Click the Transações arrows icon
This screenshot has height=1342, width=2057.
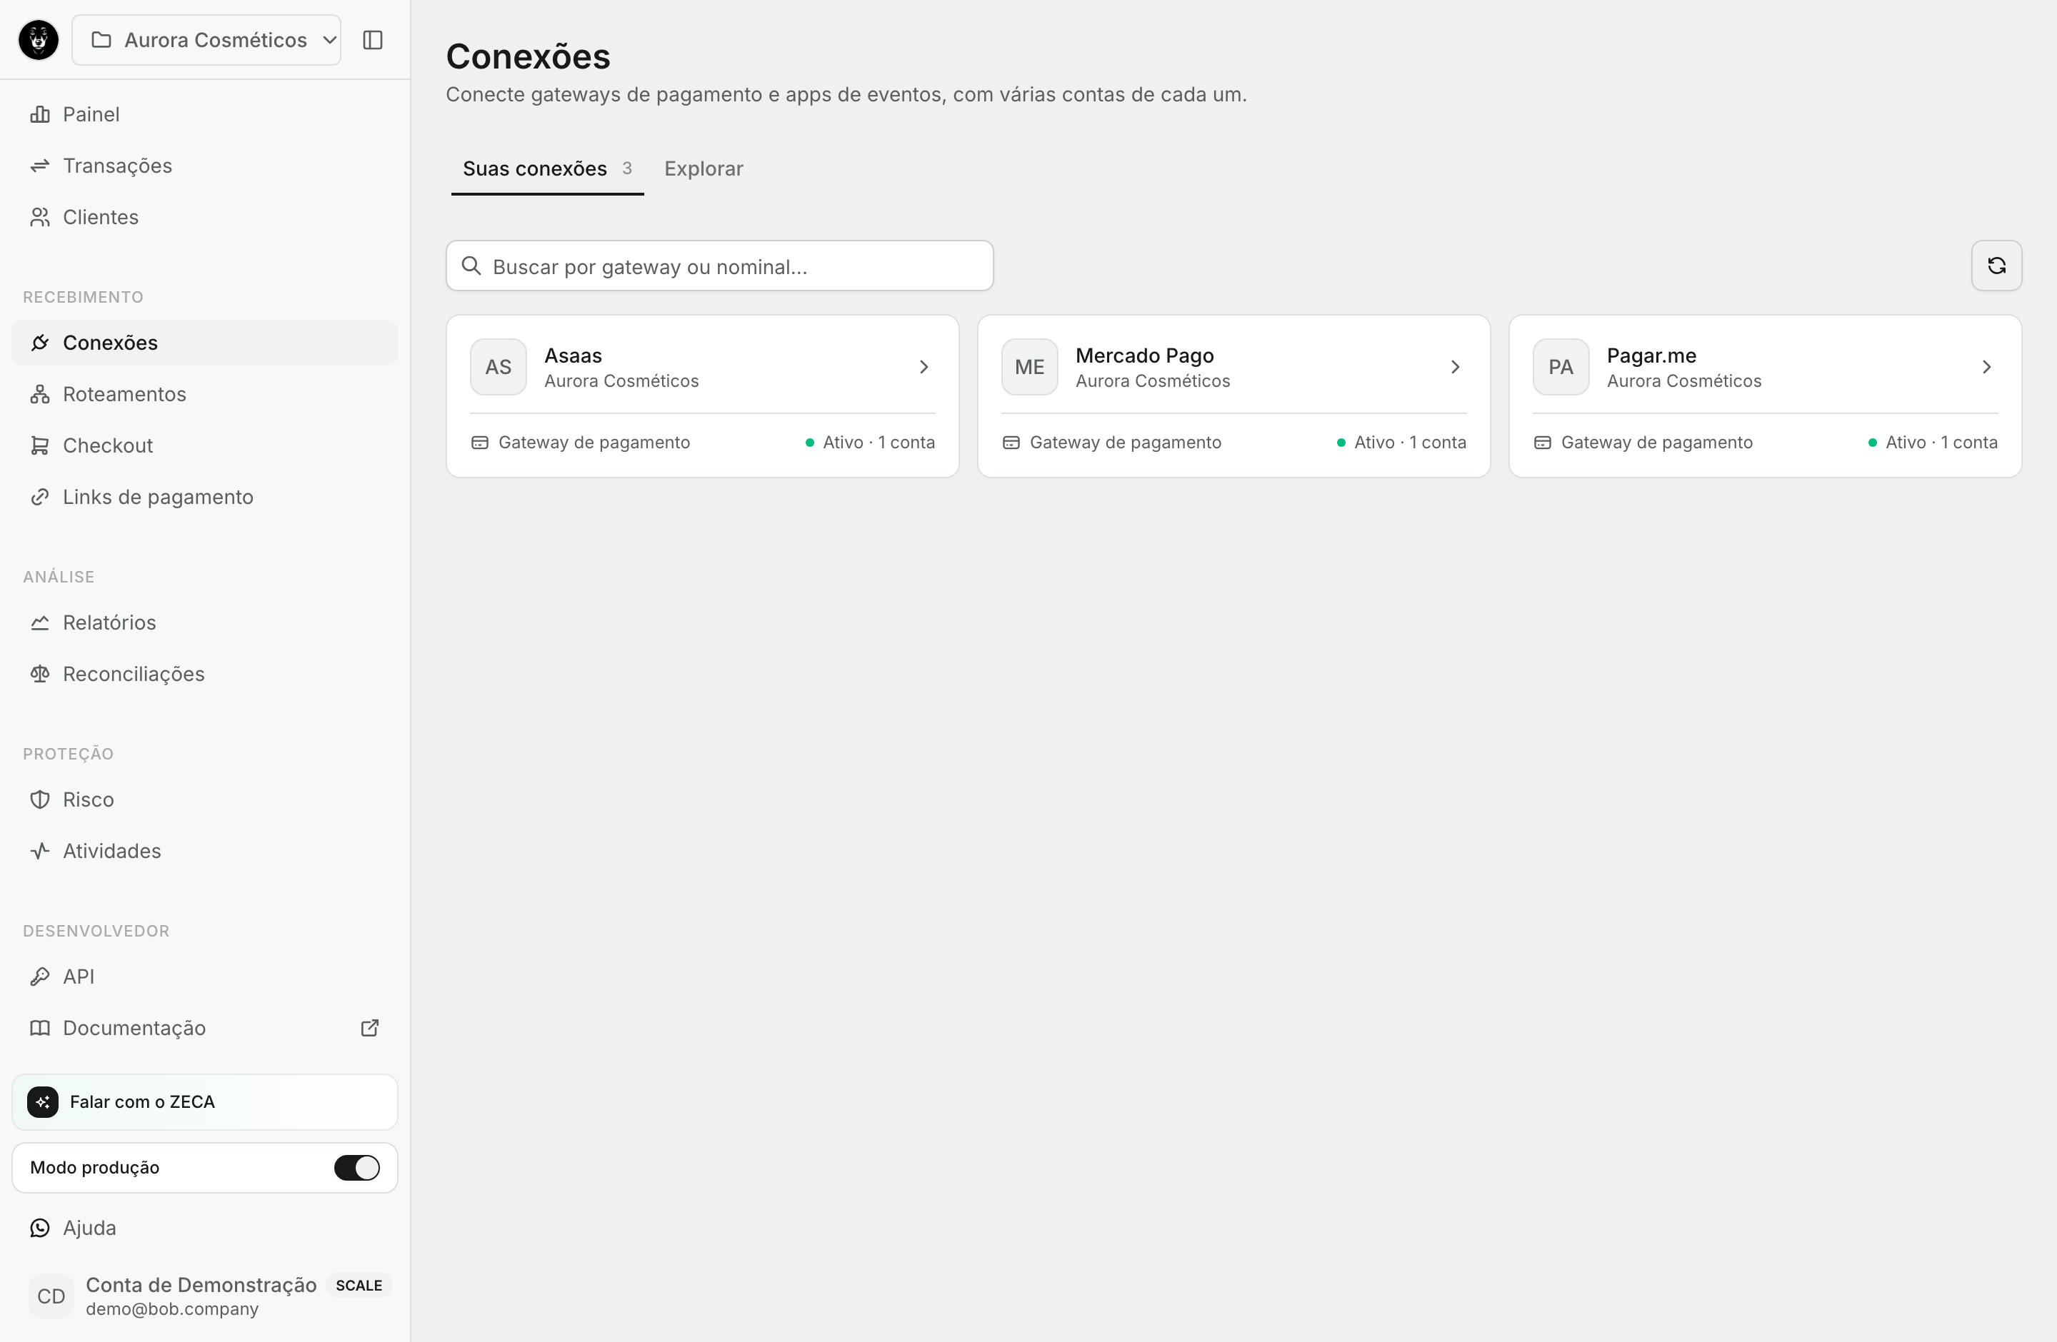[40, 166]
